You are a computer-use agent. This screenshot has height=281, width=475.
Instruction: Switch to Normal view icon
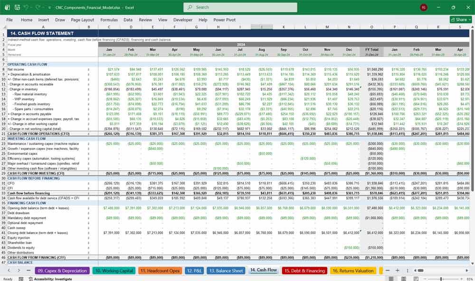click(x=391, y=279)
